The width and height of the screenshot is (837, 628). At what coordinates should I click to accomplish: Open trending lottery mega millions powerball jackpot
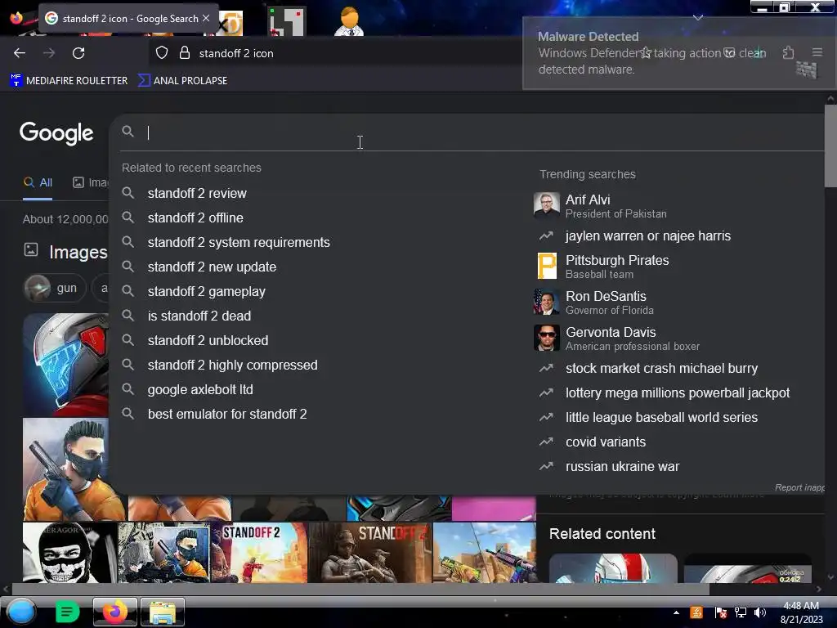[x=678, y=393]
